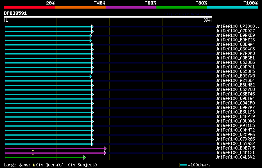Select the UniRef100_B6U193 label
Image resolution: width=262 pixels, height=168 pixels.
point(235,112)
